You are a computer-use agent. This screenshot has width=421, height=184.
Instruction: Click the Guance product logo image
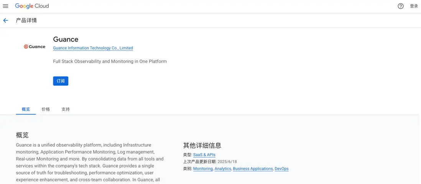35,47
